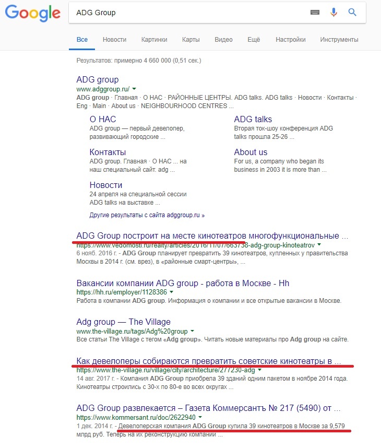Expand the arrow next to kommersant.ru/doc/2622940
This screenshot has width=381, height=448.
200,417
